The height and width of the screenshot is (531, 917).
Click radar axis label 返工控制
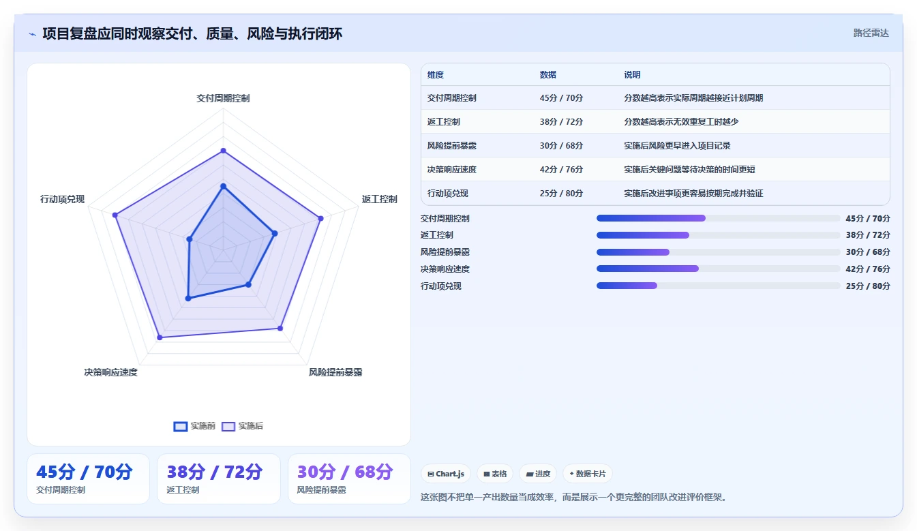380,199
